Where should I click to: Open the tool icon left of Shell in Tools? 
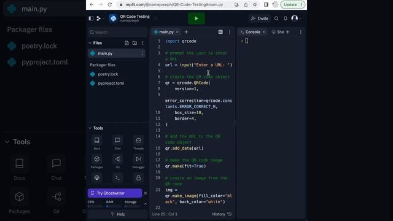(97, 177)
